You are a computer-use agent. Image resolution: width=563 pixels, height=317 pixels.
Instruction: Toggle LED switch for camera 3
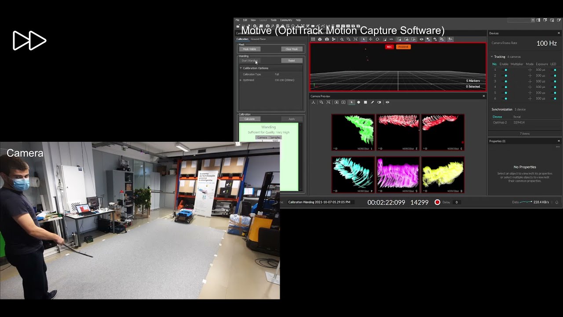[x=554, y=81]
